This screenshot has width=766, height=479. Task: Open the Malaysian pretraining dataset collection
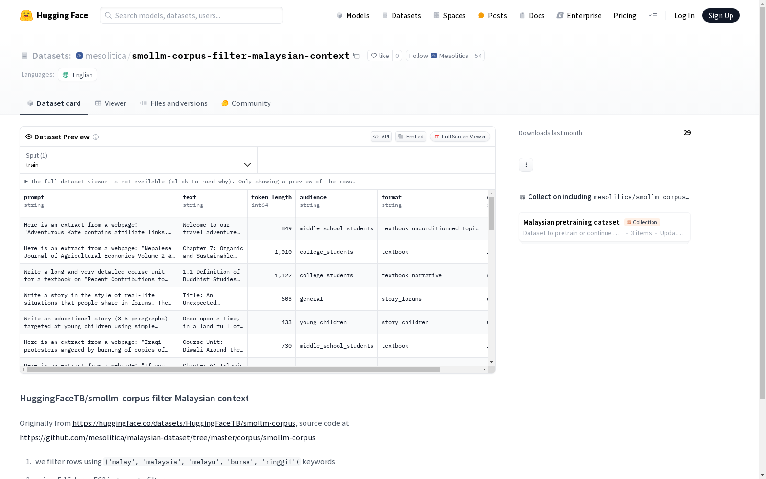[x=605, y=228]
